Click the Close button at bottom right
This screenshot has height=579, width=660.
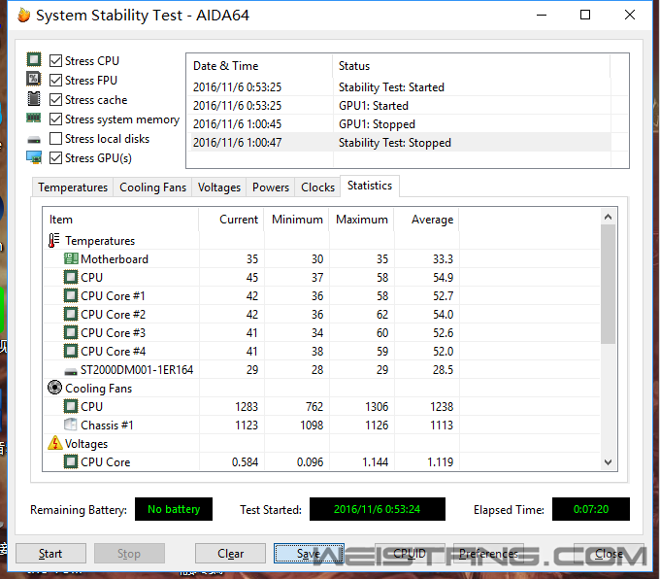[609, 554]
